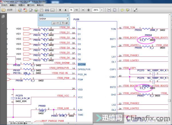Click the 17030_ILIM net label
Viewport: 172px width, 125px height.
pyautogui.click(x=63, y=108)
